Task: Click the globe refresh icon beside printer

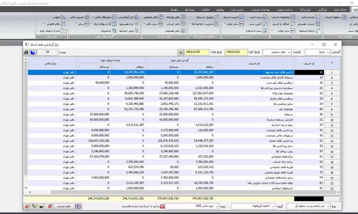Action: 33,52
